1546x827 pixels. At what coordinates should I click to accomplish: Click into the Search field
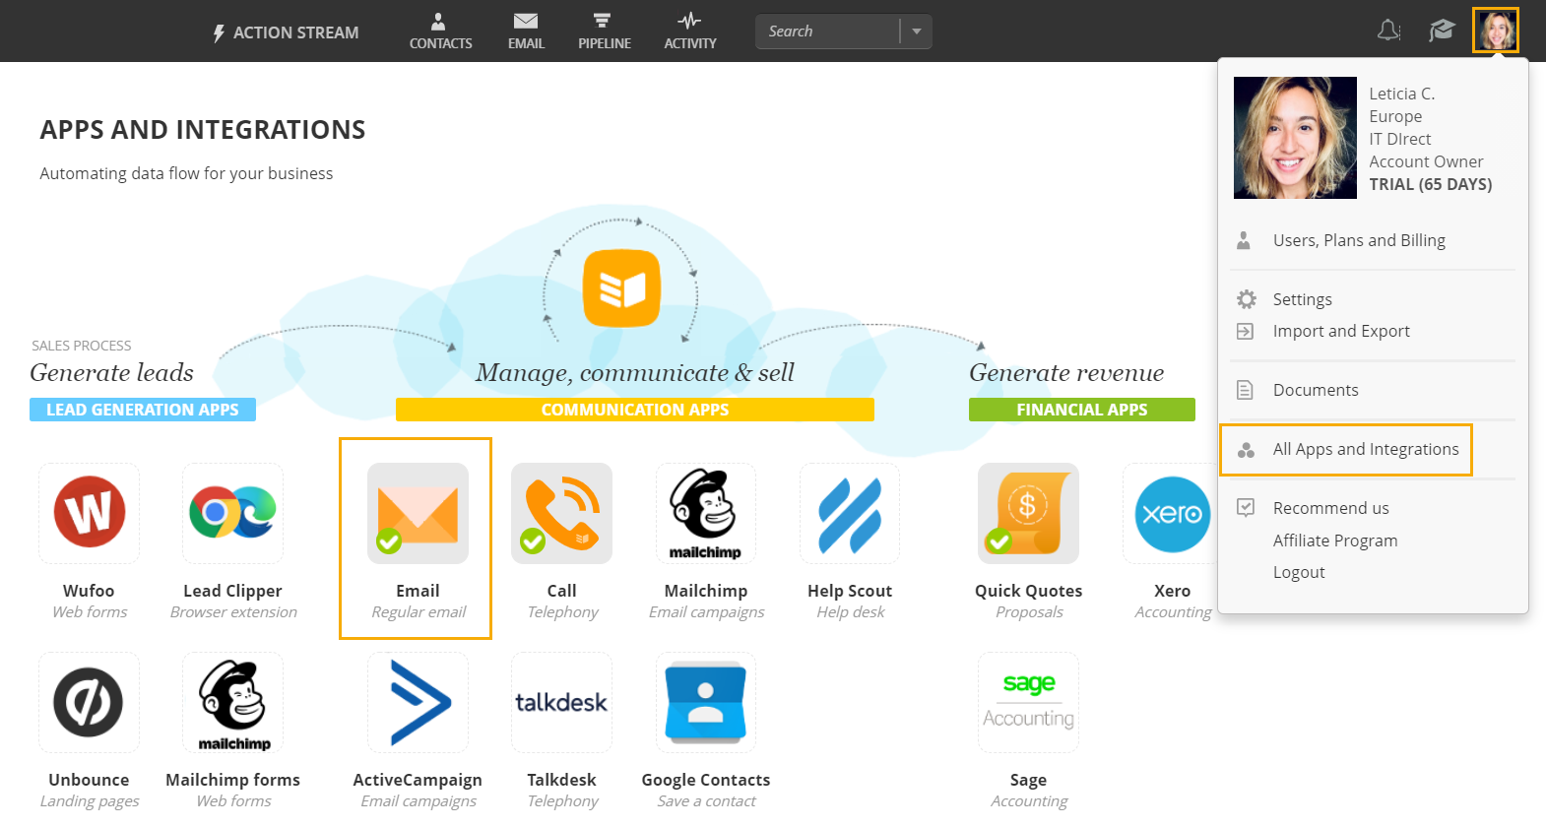tap(827, 32)
